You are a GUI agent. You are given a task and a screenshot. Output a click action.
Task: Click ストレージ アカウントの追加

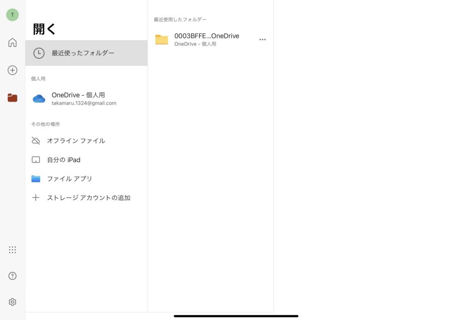[86, 198]
